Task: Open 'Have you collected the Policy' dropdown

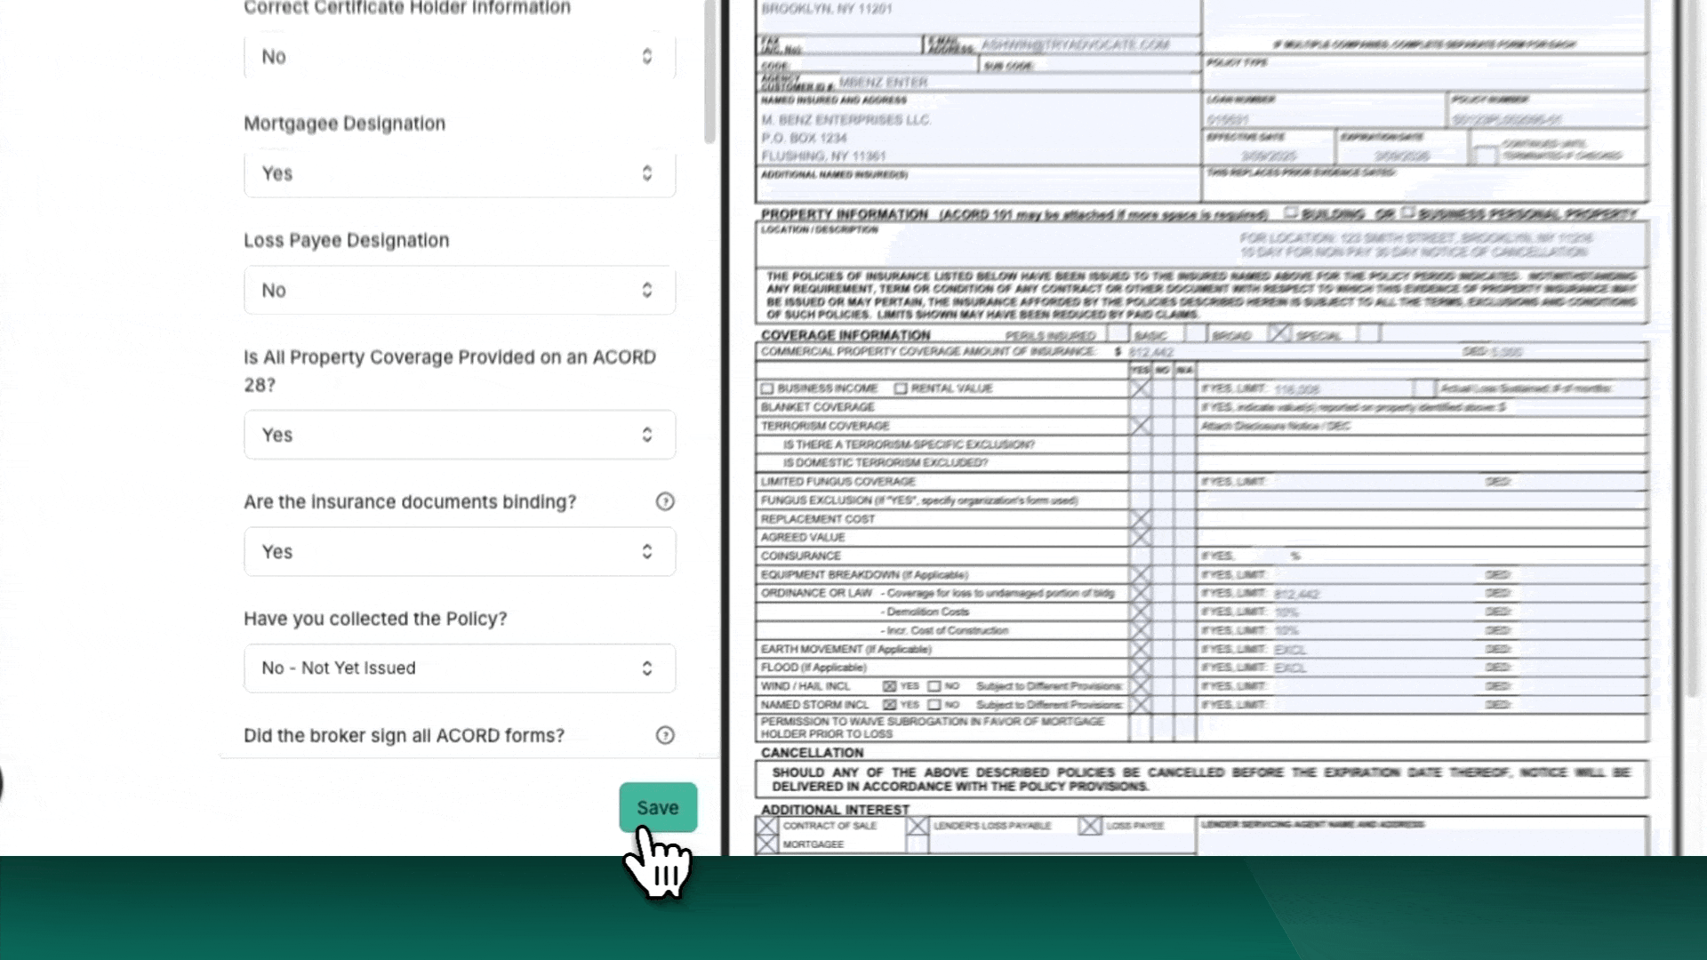Action: point(460,668)
